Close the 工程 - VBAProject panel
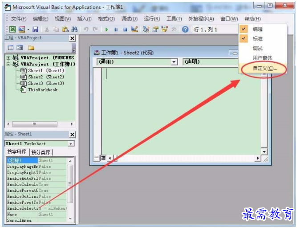The height and width of the screenshot is (228, 297). pos(72,38)
